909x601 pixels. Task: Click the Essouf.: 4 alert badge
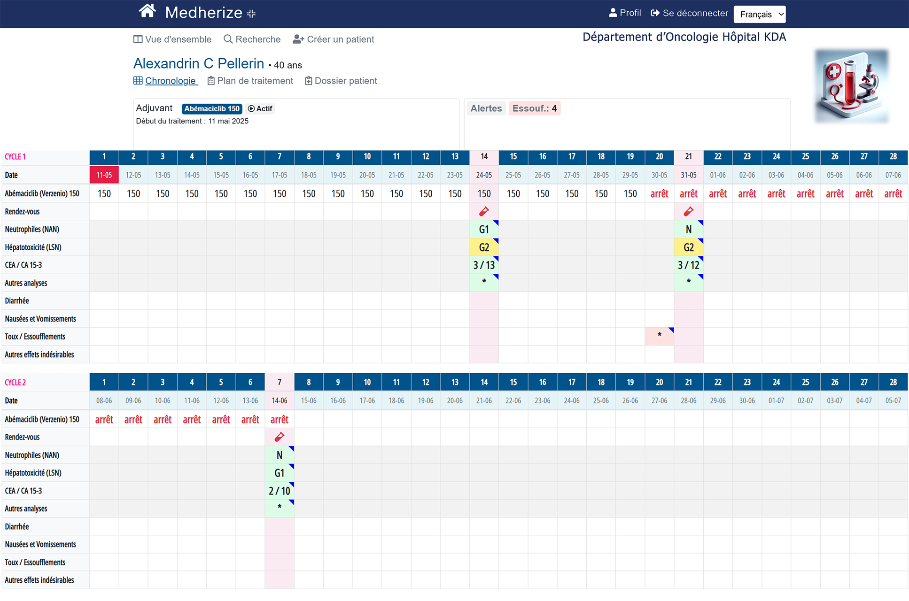[x=534, y=108]
